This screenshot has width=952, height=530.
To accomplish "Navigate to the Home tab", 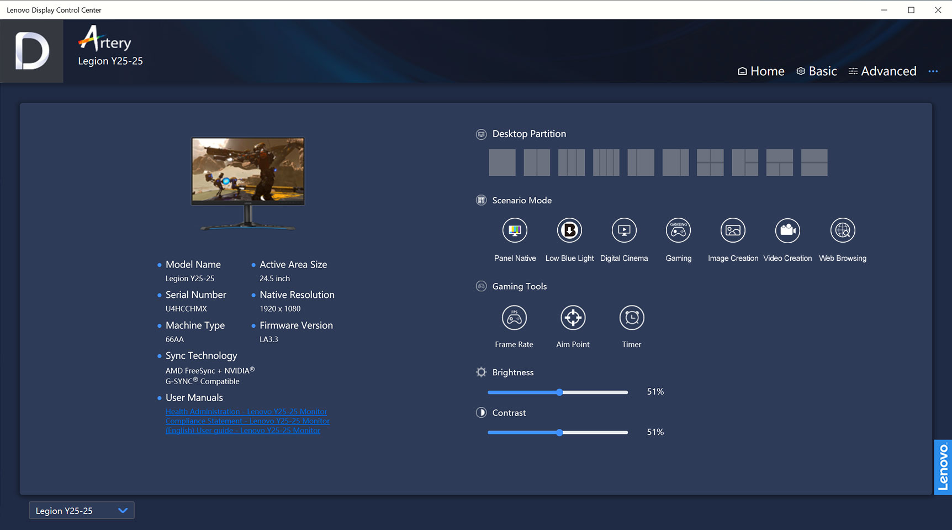I will (x=761, y=71).
